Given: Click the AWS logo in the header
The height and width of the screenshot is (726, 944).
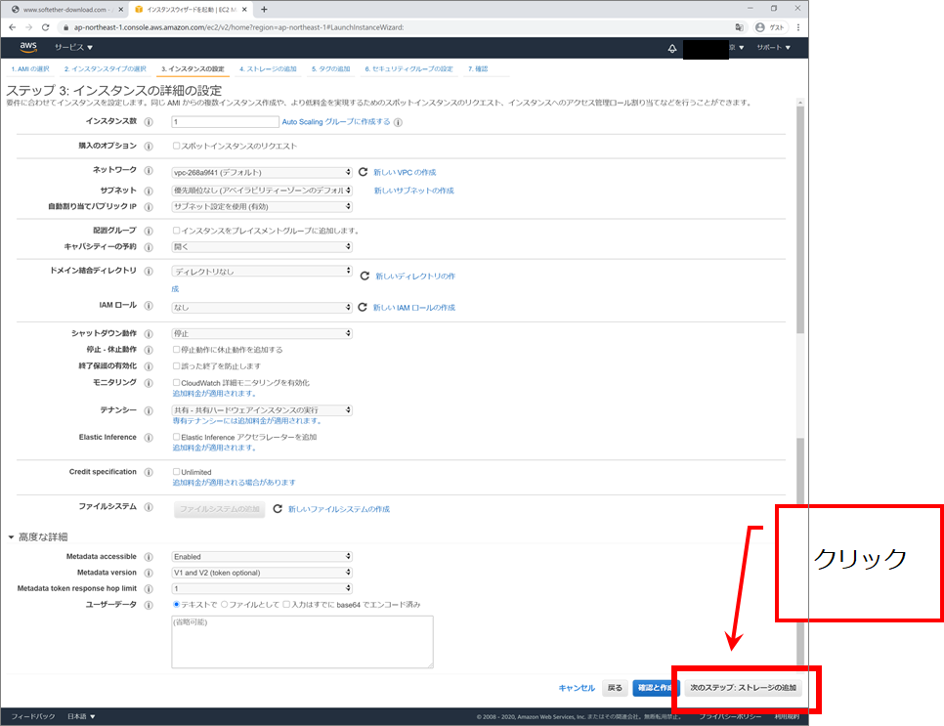Looking at the screenshot, I should (x=28, y=47).
